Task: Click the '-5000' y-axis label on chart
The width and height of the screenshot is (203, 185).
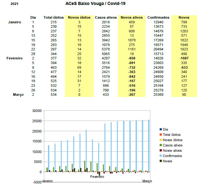Action: click(x=37, y=182)
